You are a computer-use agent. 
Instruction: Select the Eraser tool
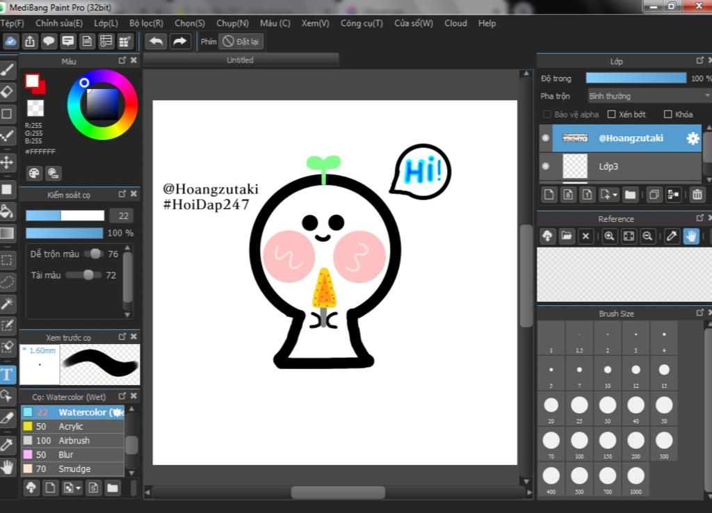[7, 92]
